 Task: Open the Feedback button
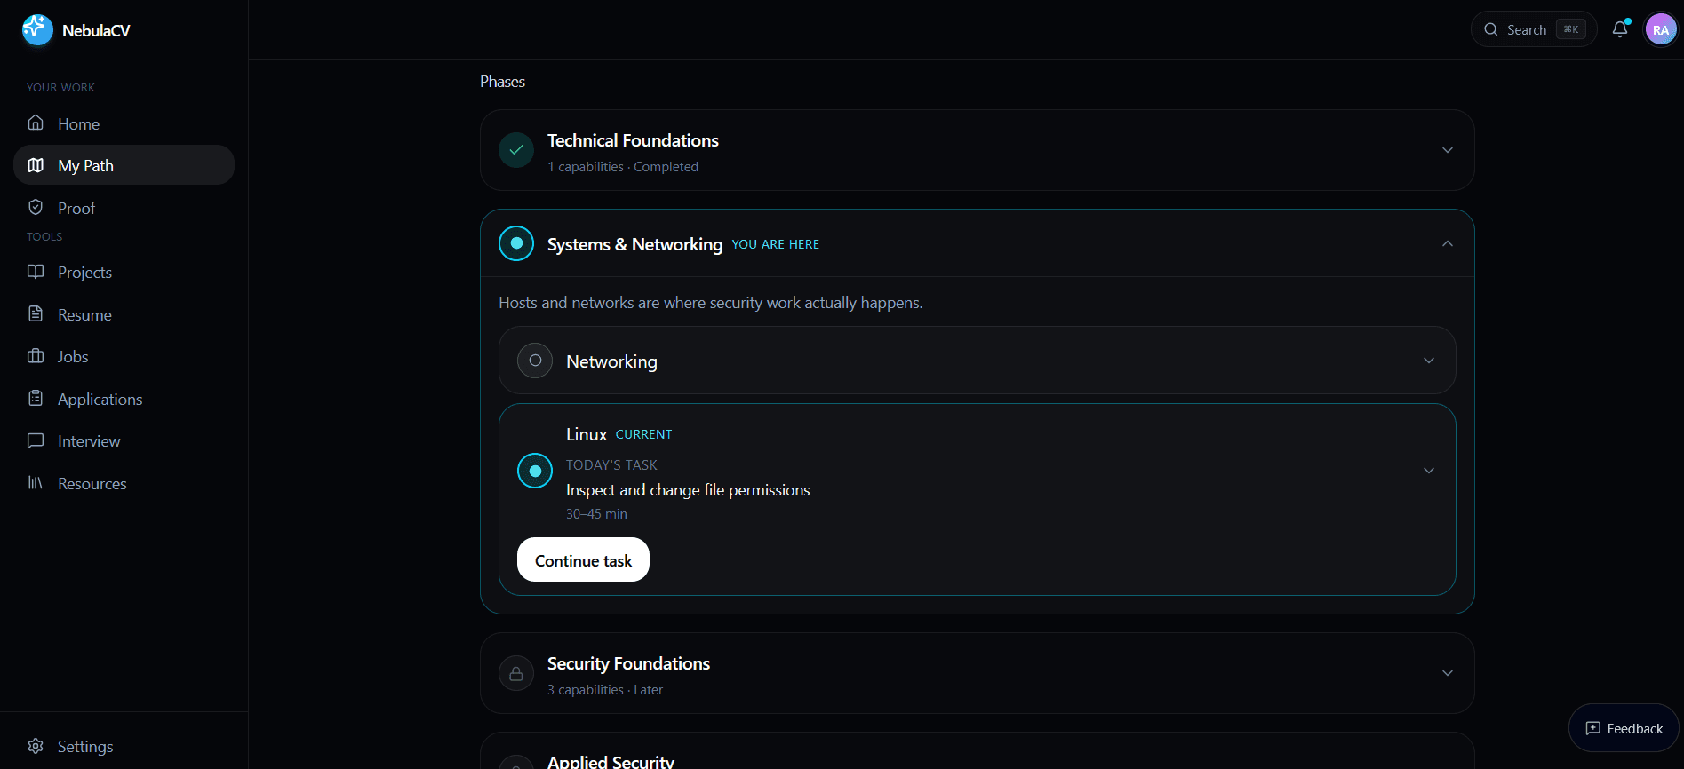[x=1624, y=728]
